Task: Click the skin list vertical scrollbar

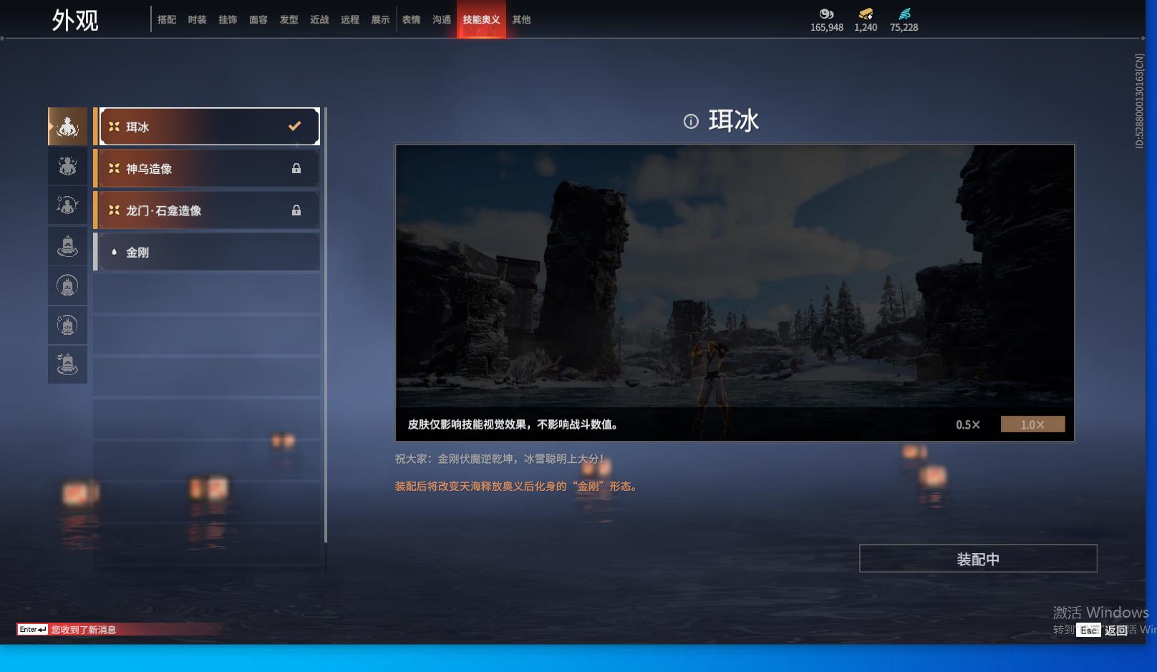Action: pyautogui.click(x=326, y=325)
